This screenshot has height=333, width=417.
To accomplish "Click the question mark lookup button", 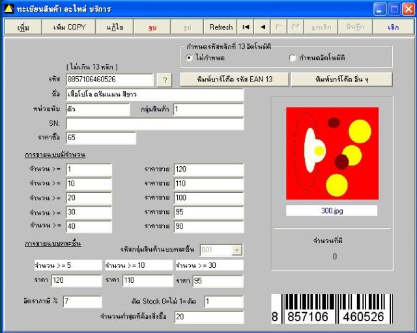I will (x=165, y=80).
